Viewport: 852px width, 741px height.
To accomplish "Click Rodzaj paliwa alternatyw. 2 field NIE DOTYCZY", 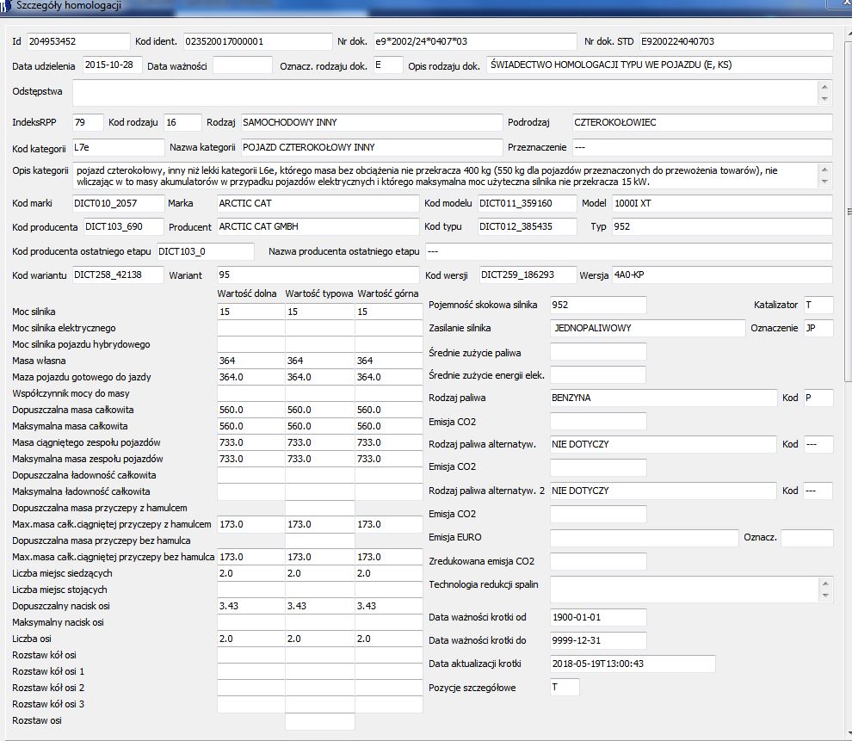I will point(664,491).
